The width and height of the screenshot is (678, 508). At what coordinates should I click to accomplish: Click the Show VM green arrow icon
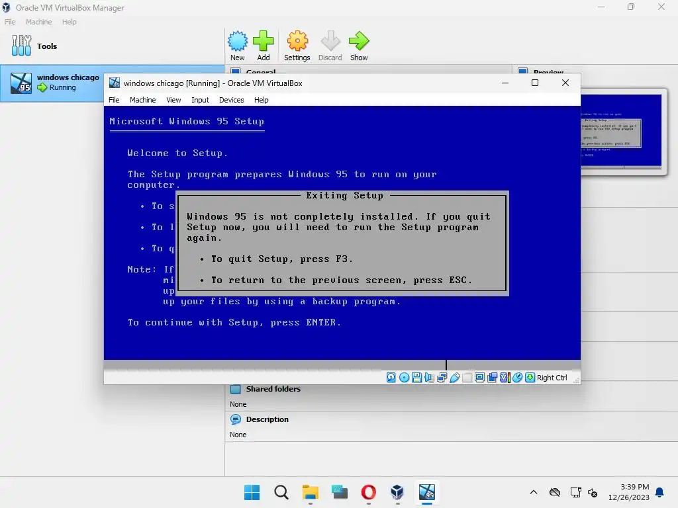click(x=359, y=42)
